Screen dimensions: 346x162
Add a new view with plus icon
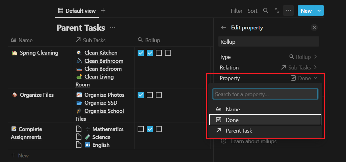[x=103, y=11]
